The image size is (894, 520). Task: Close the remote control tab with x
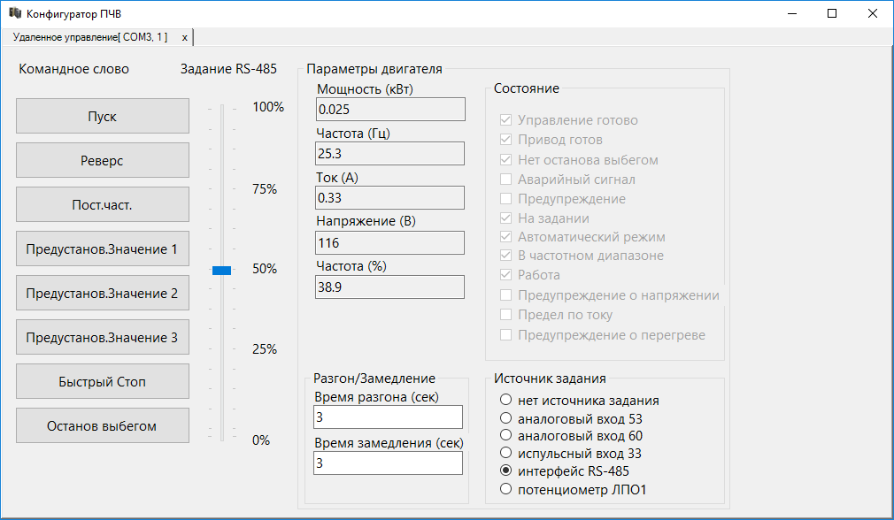click(x=184, y=38)
